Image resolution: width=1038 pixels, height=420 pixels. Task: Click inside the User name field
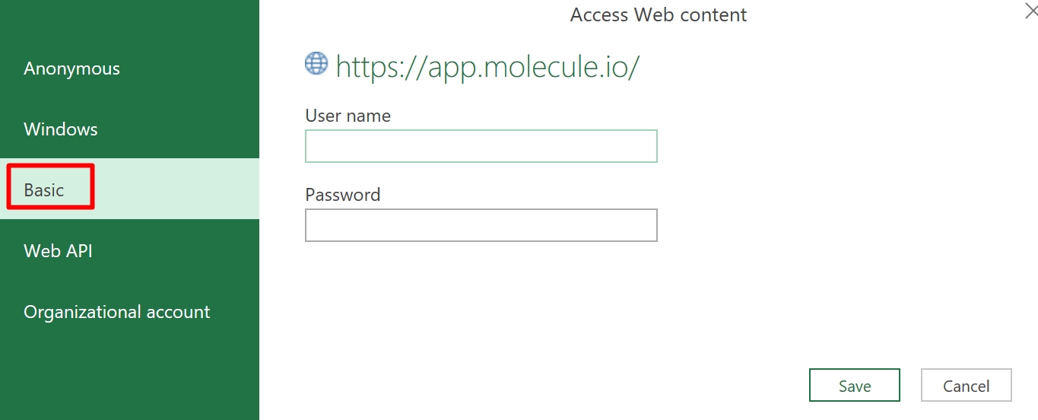pyautogui.click(x=481, y=146)
